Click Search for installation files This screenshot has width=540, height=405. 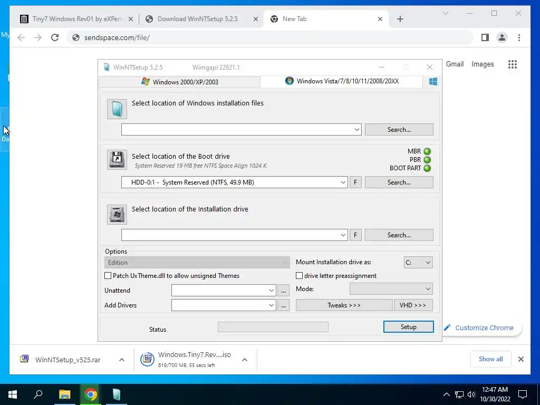pos(399,130)
